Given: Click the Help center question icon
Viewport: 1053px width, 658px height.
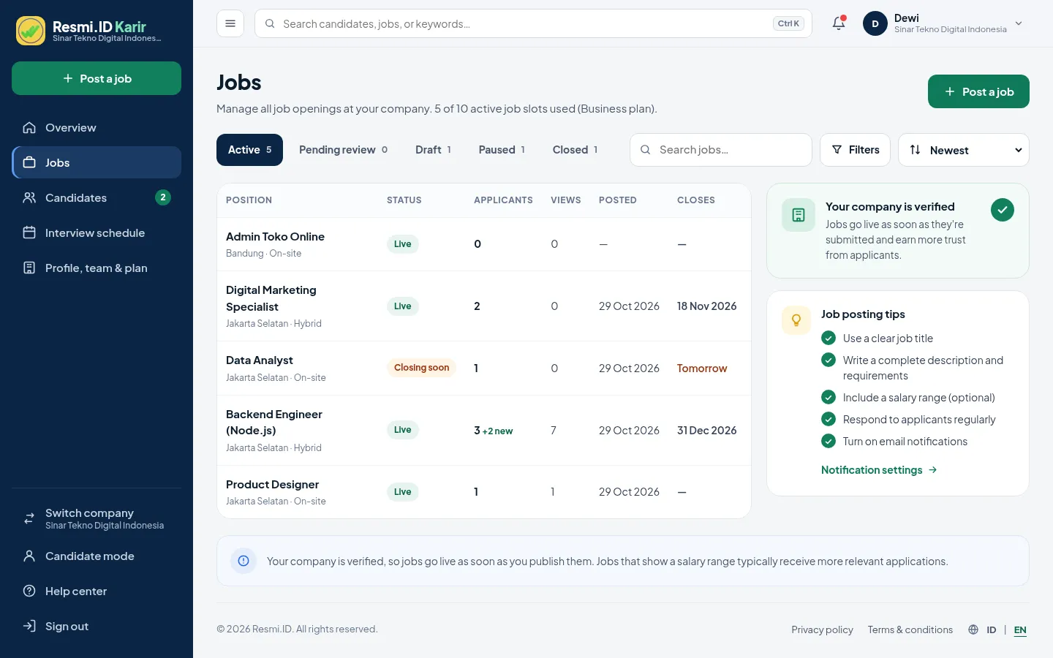Looking at the screenshot, I should point(29,591).
